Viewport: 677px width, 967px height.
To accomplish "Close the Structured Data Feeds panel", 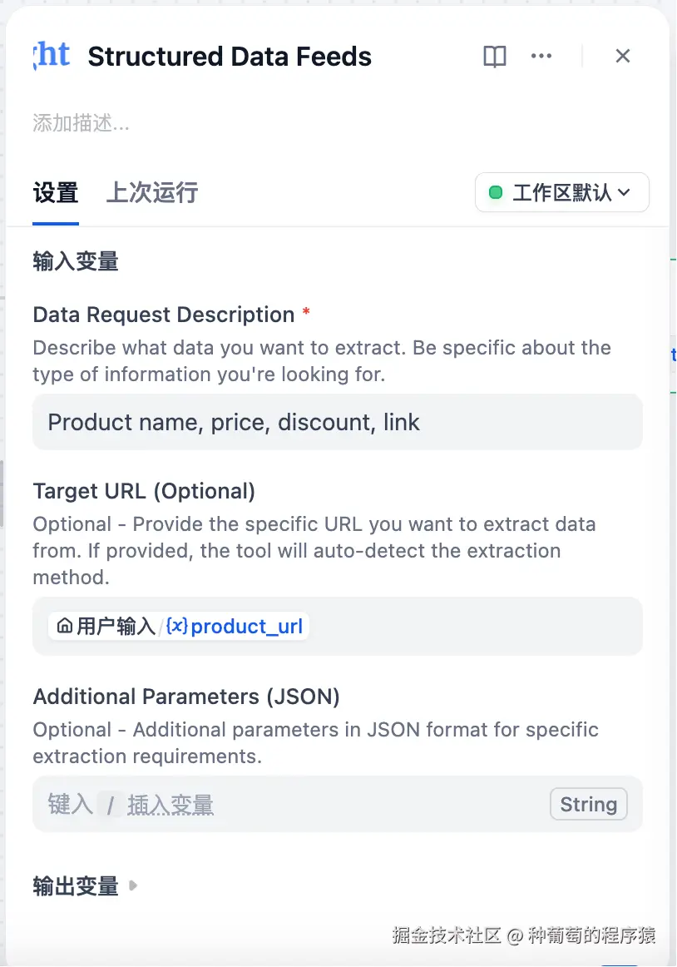I will [623, 57].
